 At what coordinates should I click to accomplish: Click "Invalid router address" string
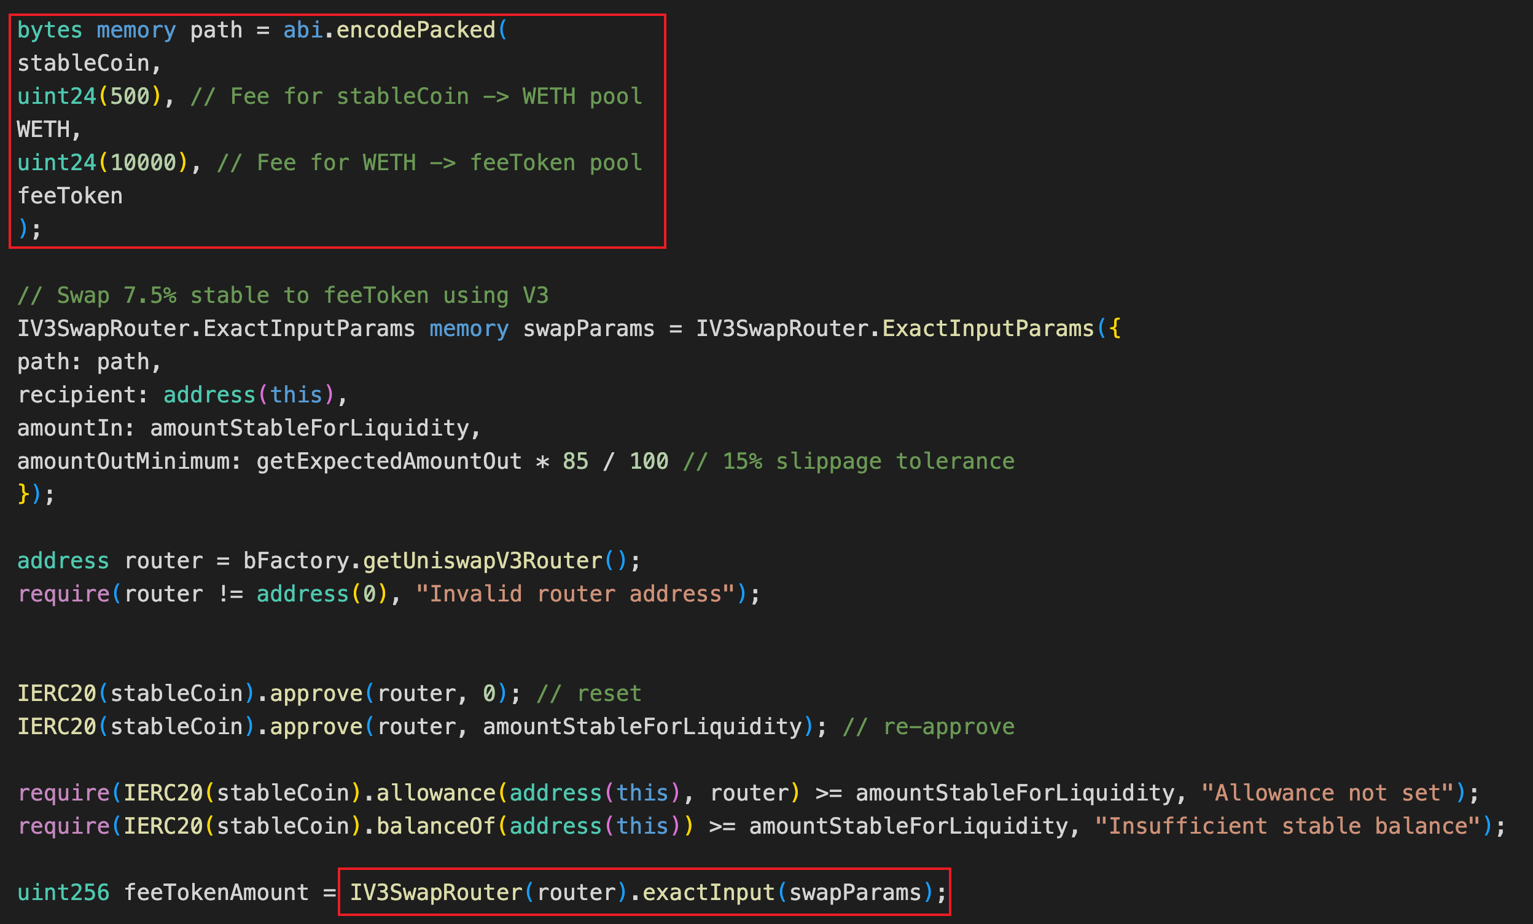pos(575,594)
